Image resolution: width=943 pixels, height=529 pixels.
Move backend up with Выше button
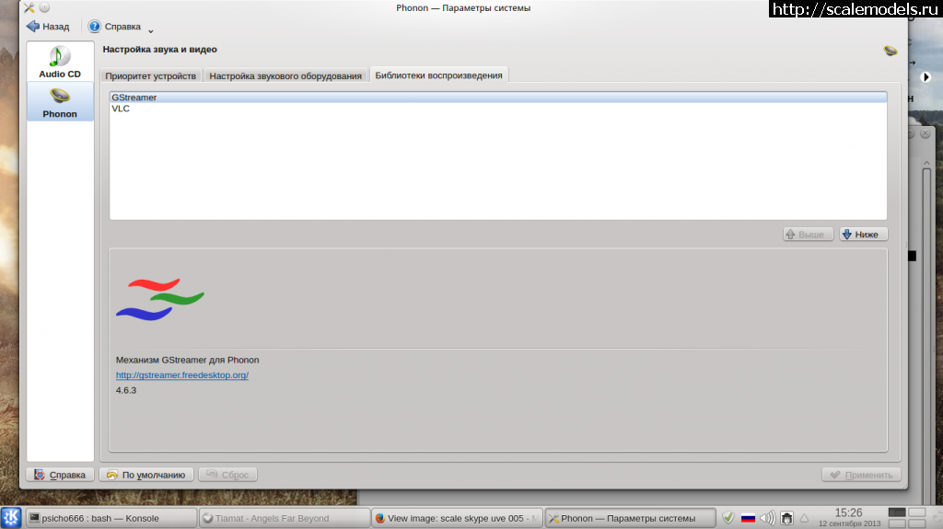click(x=808, y=235)
